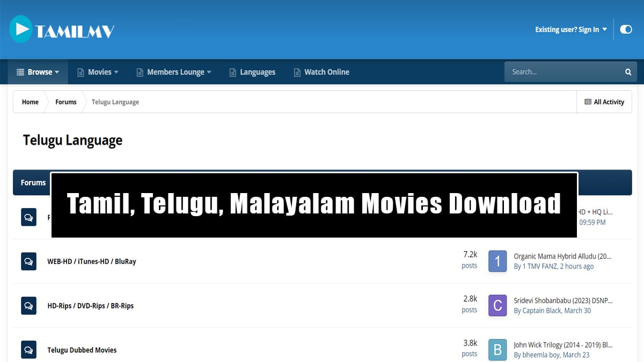Click the Members Lounge page icon

(x=140, y=72)
